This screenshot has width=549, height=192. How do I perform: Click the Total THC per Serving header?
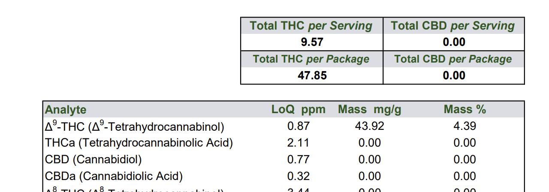pyautogui.click(x=311, y=26)
